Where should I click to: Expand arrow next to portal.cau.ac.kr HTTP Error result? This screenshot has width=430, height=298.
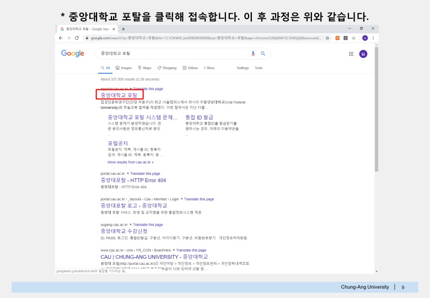(x=128, y=173)
